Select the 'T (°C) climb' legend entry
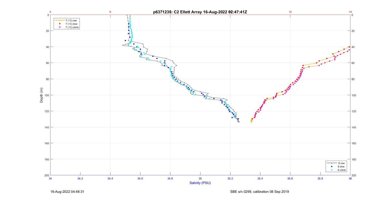The height and width of the screenshot is (197, 387). (67, 27)
